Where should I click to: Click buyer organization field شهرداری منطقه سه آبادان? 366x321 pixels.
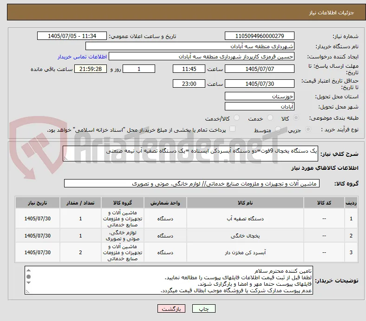pos(190,46)
